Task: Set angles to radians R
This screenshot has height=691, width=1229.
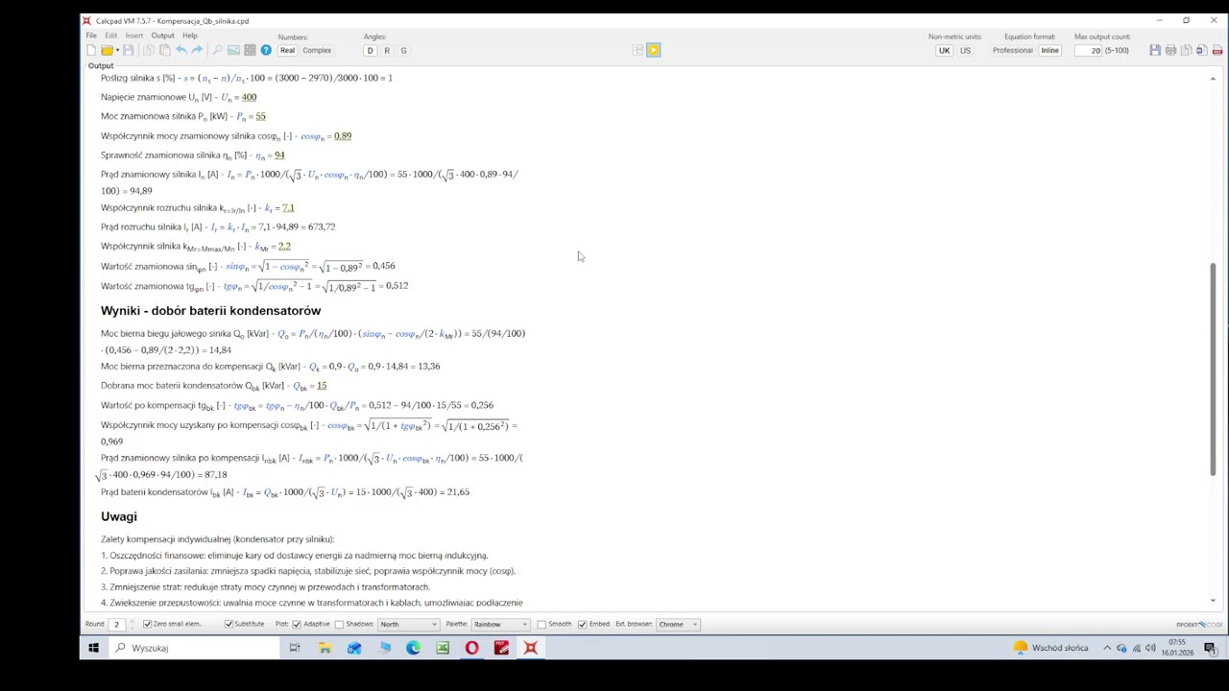Action: 387,50
